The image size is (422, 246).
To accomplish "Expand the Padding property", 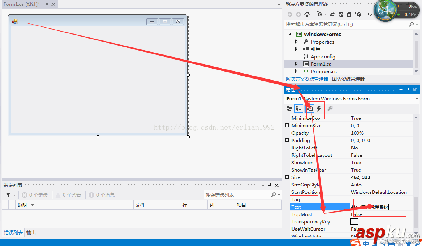I will (287, 140).
